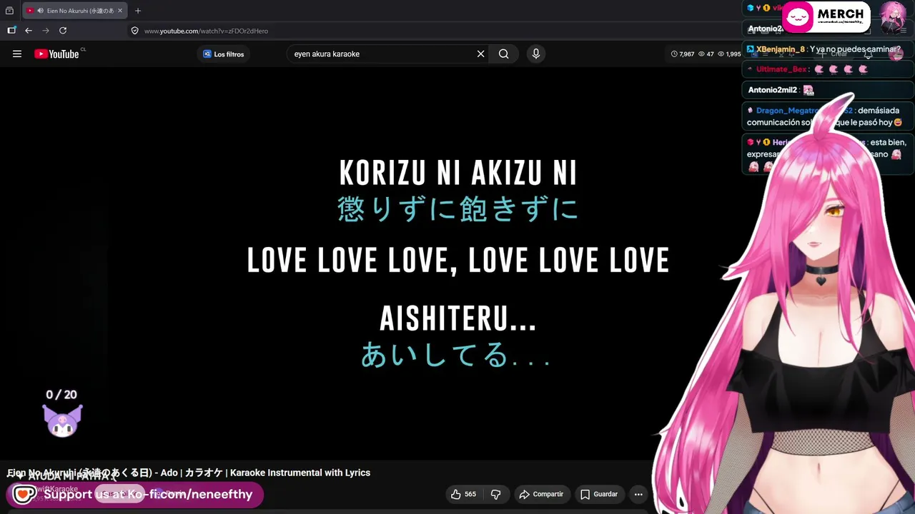915x514 pixels.
Task: Save the video with Guardar
Action: (x=599, y=494)
